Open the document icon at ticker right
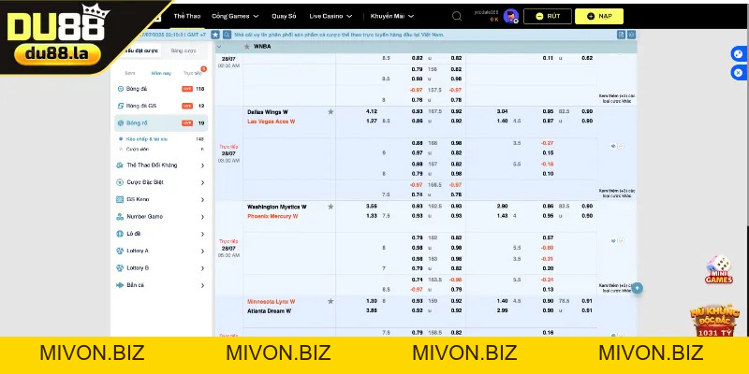 point(621,35)
